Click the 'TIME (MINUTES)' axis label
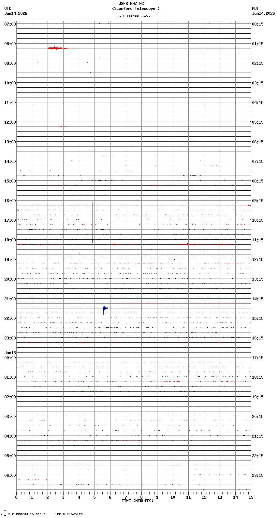277x518 pixels. (138, 501)
